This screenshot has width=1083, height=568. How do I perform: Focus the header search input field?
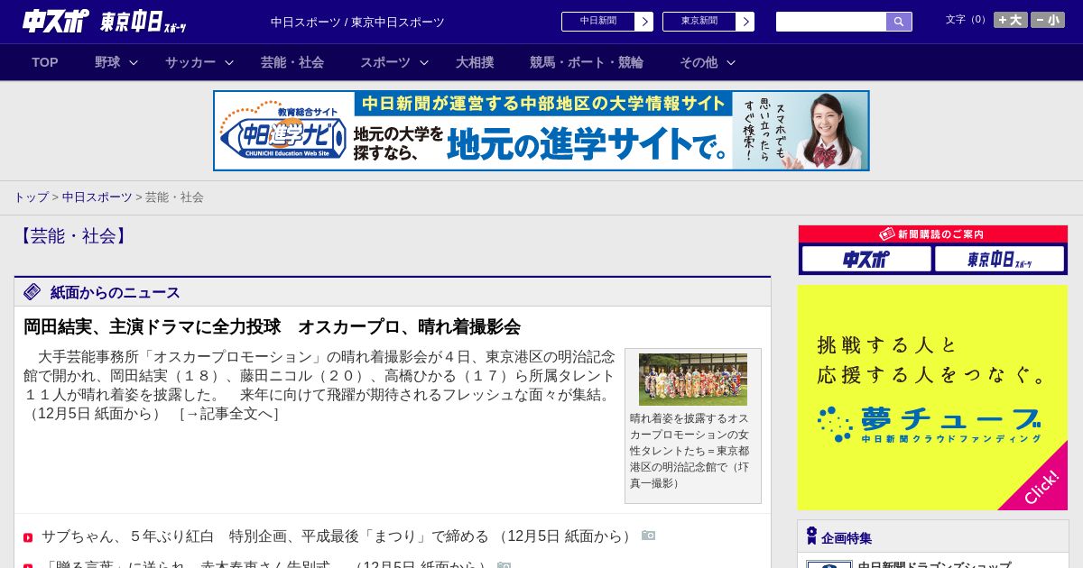click(831, 22)
